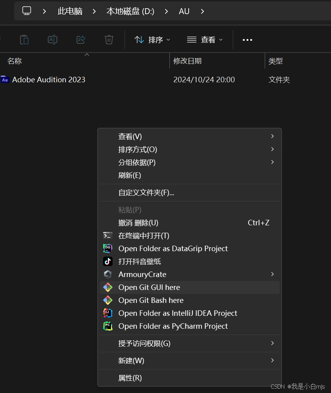
Task: Navigate to 本地磁盘 (D:) in breadcrumb
Action: coord(130,11)
